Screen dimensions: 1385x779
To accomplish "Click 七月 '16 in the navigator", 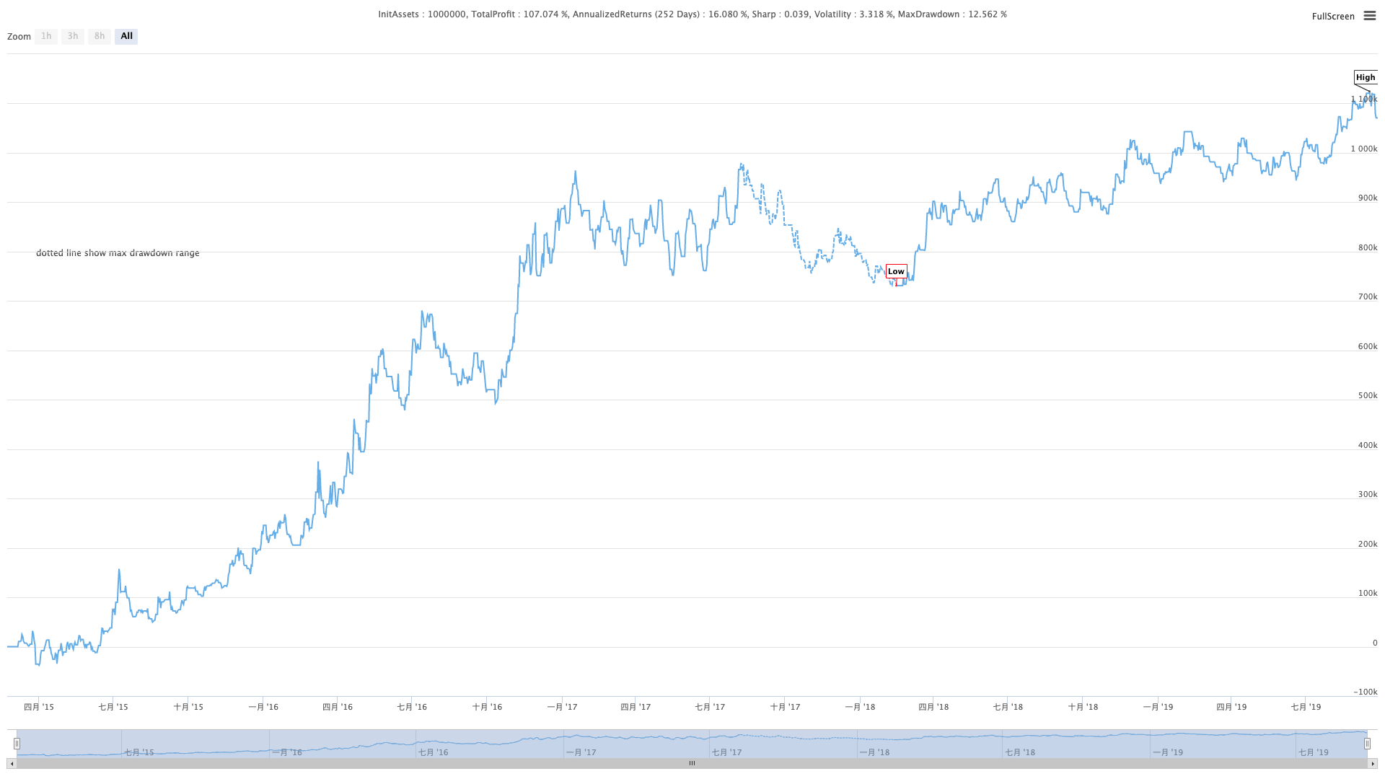I will pyautogui.click(x=433, y=752).
